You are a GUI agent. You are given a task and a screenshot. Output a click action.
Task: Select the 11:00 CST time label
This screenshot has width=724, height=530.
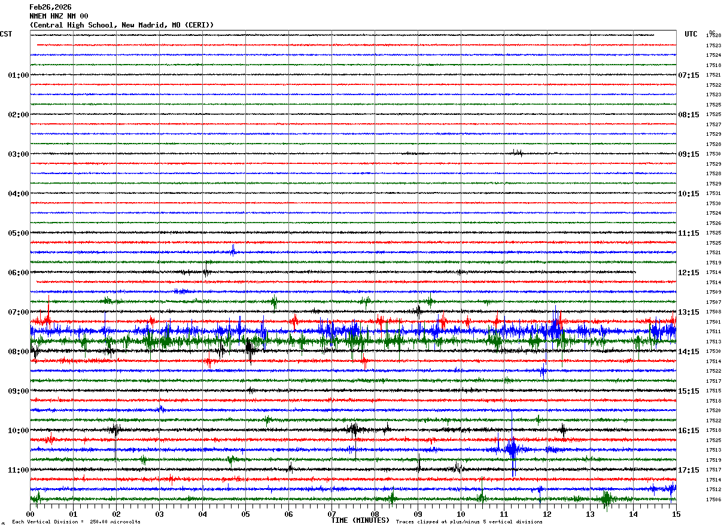[19, 470]
